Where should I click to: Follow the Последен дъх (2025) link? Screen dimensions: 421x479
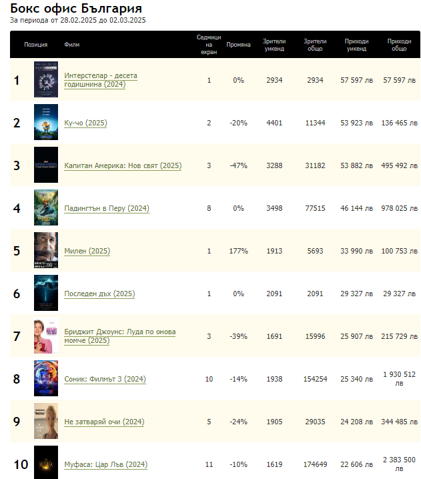(99, 294)
